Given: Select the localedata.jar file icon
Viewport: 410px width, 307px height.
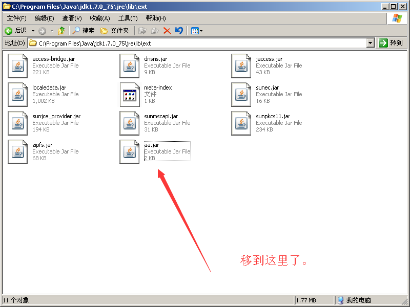Looking at the screenshot, I should [18, 95].
